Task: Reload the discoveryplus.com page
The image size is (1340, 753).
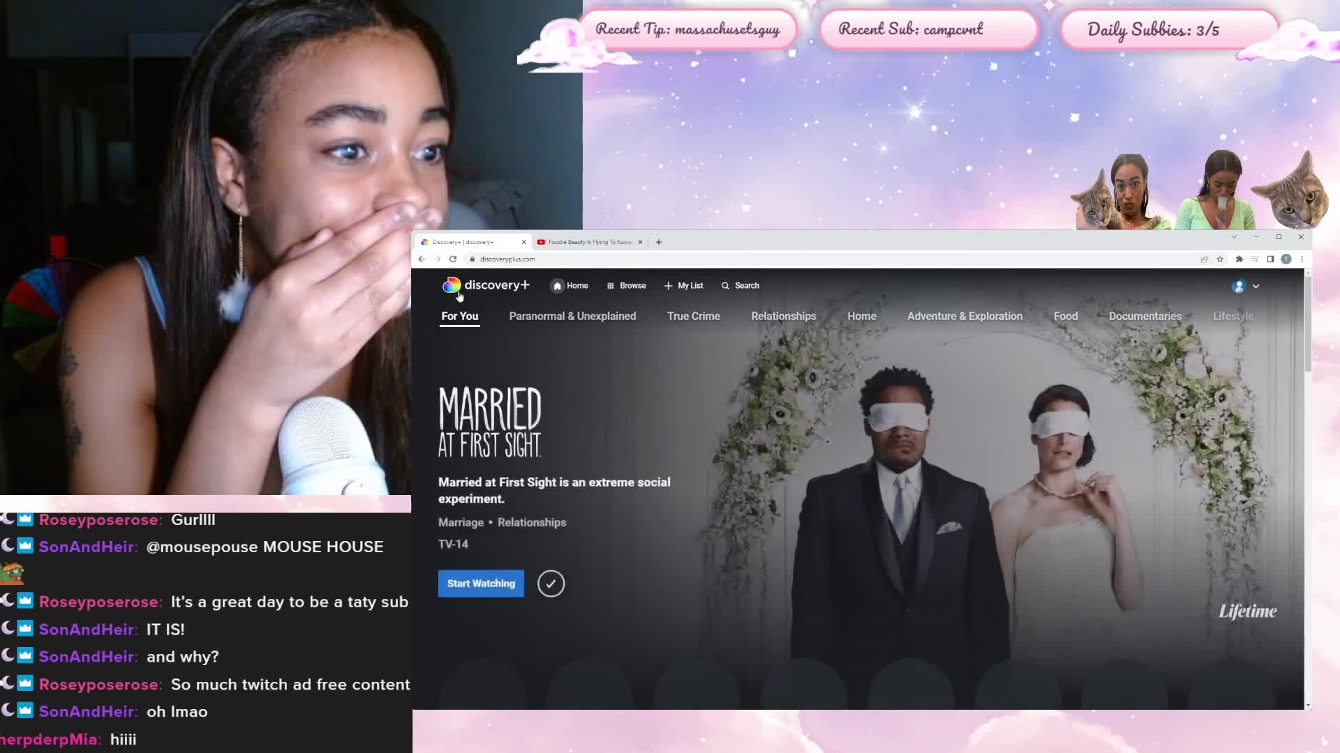Action: point(453,259)
